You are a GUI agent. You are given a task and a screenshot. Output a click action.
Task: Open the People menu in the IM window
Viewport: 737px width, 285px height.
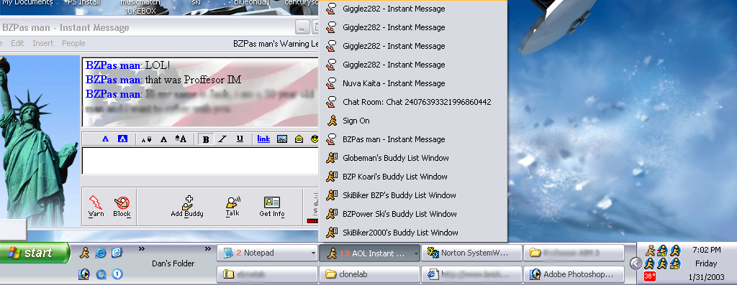(x=74, y=43)
